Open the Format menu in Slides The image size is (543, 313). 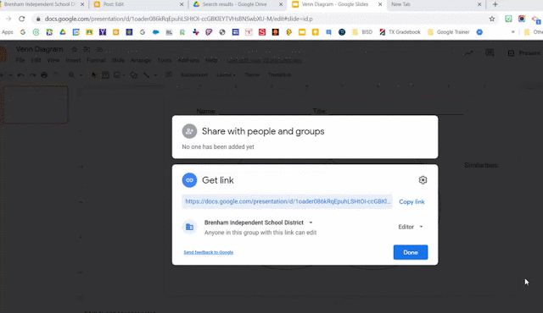(x=96, y=60)
